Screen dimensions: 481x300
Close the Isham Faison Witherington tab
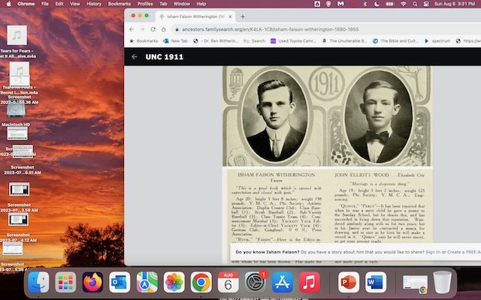(x=230, y=16)
